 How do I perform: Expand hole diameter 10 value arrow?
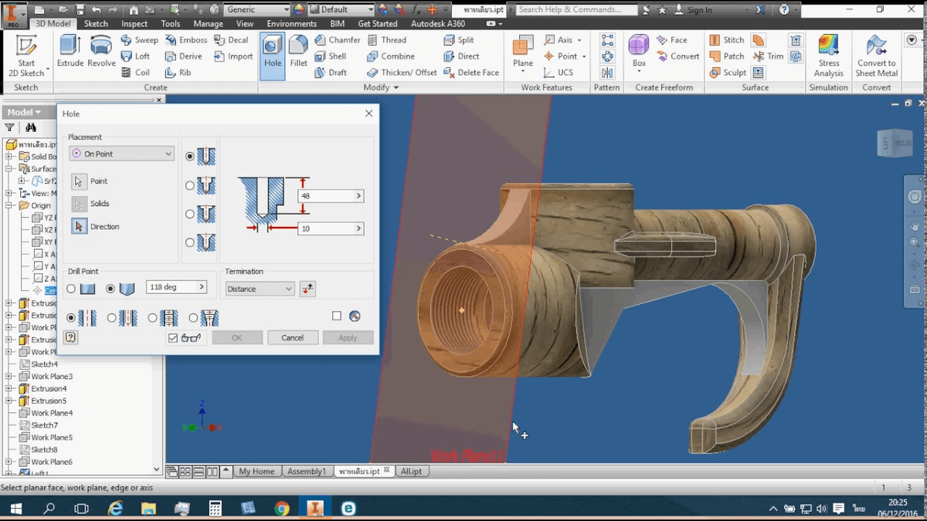point(358,228)
